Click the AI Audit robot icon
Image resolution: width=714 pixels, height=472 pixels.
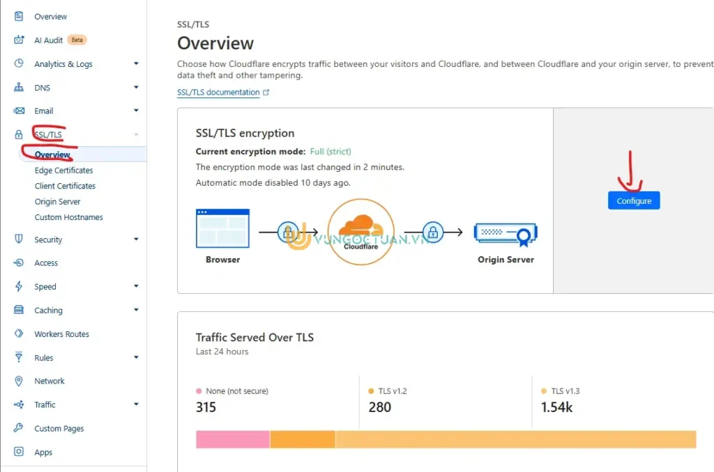click(x=19, y=40)
